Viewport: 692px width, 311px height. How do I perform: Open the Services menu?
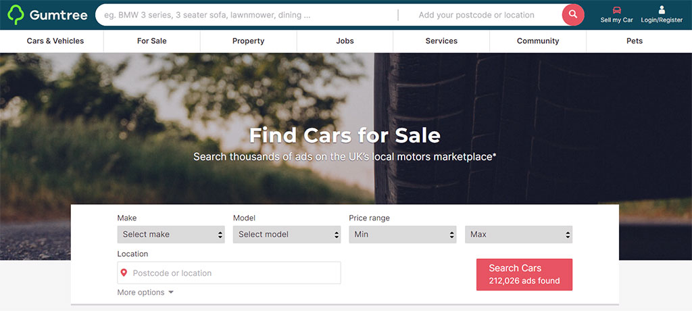pos(441,41)
